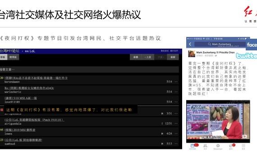Click the Facebook logo badge

pos(251,45)
